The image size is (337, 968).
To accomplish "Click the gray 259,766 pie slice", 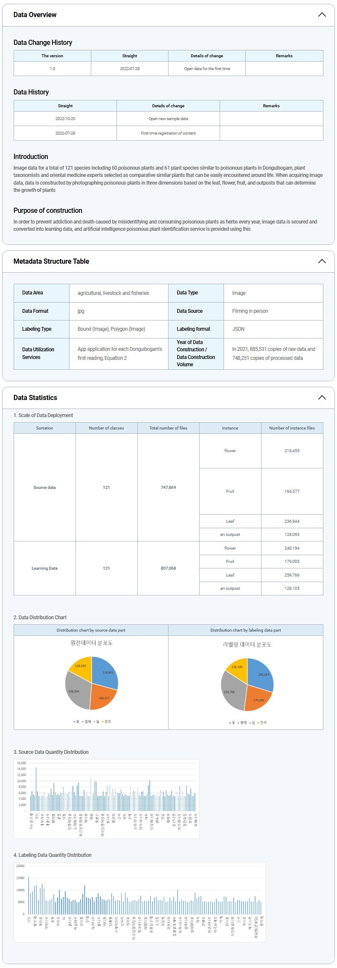I will (x=231, y=691).
